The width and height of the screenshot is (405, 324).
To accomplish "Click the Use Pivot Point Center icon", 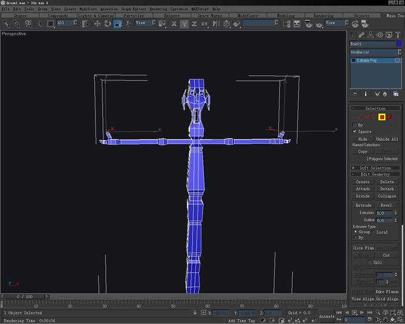I will coord(162,24).
